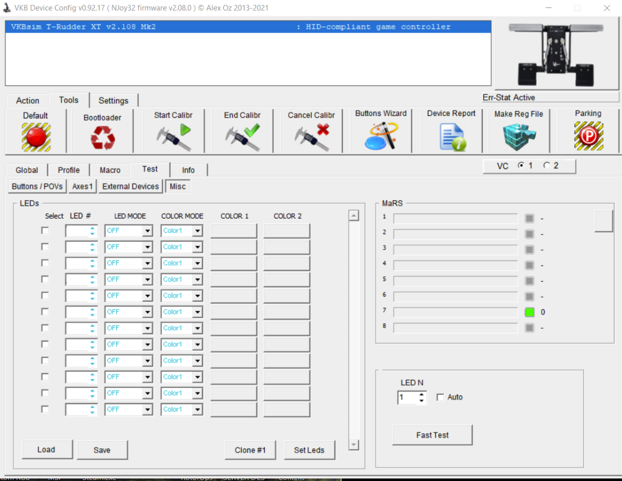Screen dimensions: 622x481
Task: Open the Device Report icon
Action: (453, 137)
